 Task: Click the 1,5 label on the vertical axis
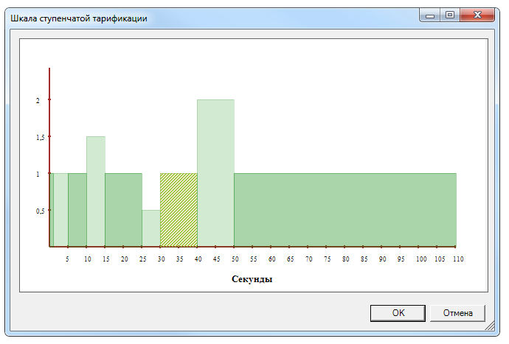41,138
